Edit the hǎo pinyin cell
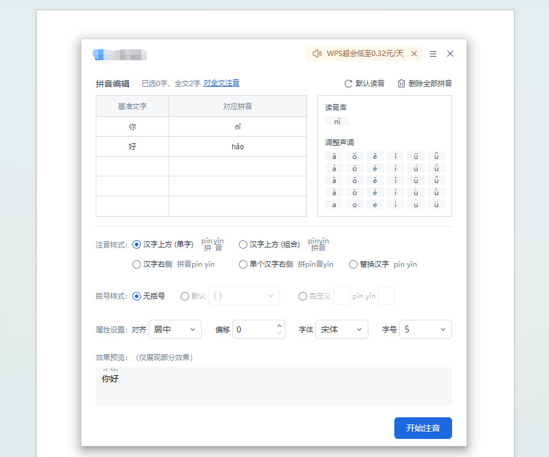Viewport: 549px width, 457px height. pyautogui.click(x=238, y=147)
